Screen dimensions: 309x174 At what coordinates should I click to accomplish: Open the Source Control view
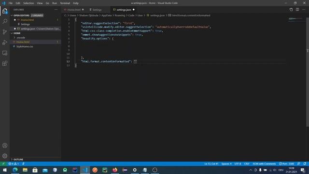click(x=5, y=32)
